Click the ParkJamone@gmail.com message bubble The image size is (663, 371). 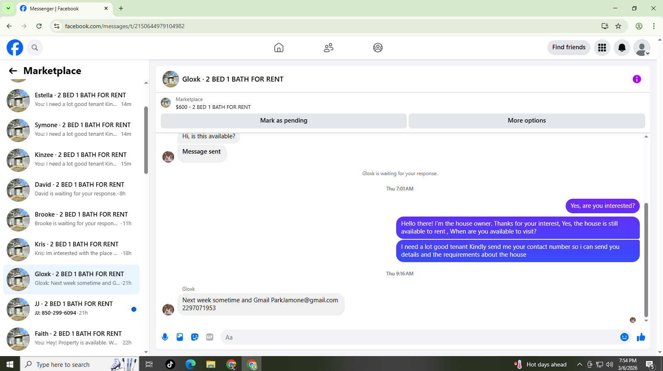(x=261, y=304)
